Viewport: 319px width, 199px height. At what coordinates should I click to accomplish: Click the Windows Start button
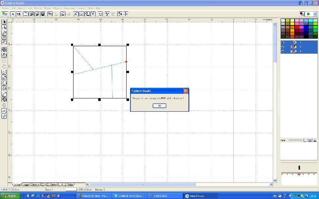click(x=10, y=196)
